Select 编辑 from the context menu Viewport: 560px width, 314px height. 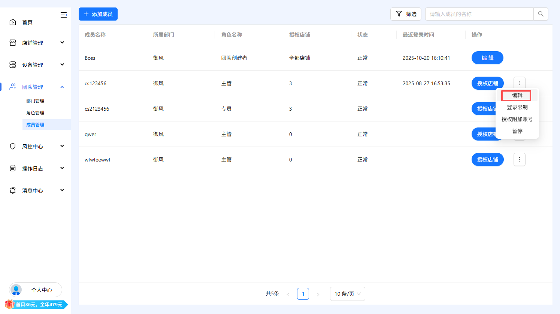pos(517,95)
